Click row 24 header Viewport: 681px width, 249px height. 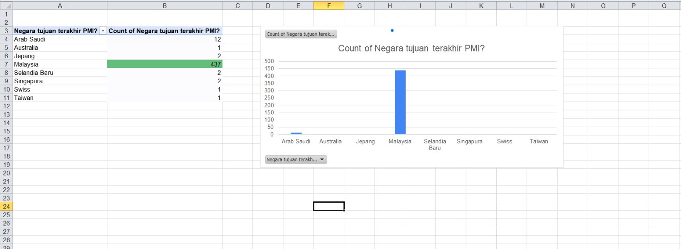pos(6,207)
